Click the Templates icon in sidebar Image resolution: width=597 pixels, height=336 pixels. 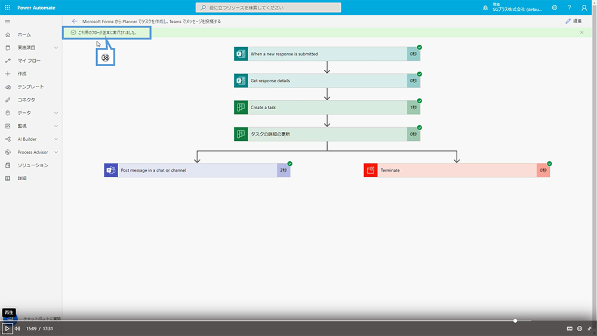[x=8, y=87]
